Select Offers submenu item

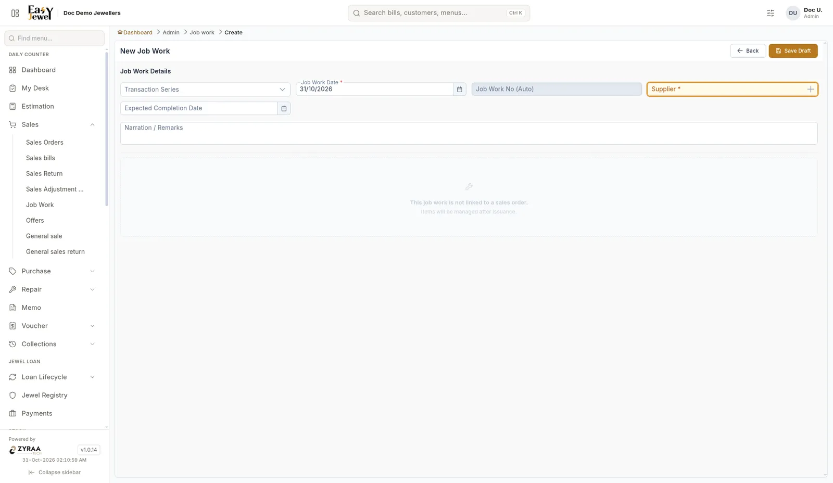click(x=35, y=220)
